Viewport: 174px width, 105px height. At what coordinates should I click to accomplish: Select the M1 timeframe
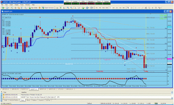[97, 8]
